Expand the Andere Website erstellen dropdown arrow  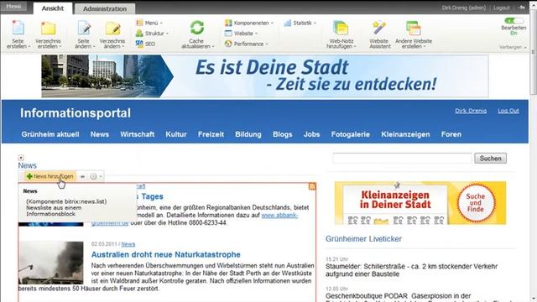click(424, 47)
